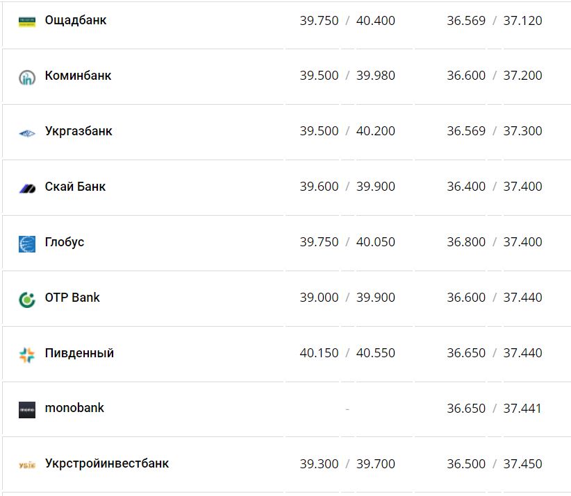Image resolution: width=571 pixels, height=496 pixels.
Task: Click monobank rate 36.650 / 37.441
Action: 495,409
